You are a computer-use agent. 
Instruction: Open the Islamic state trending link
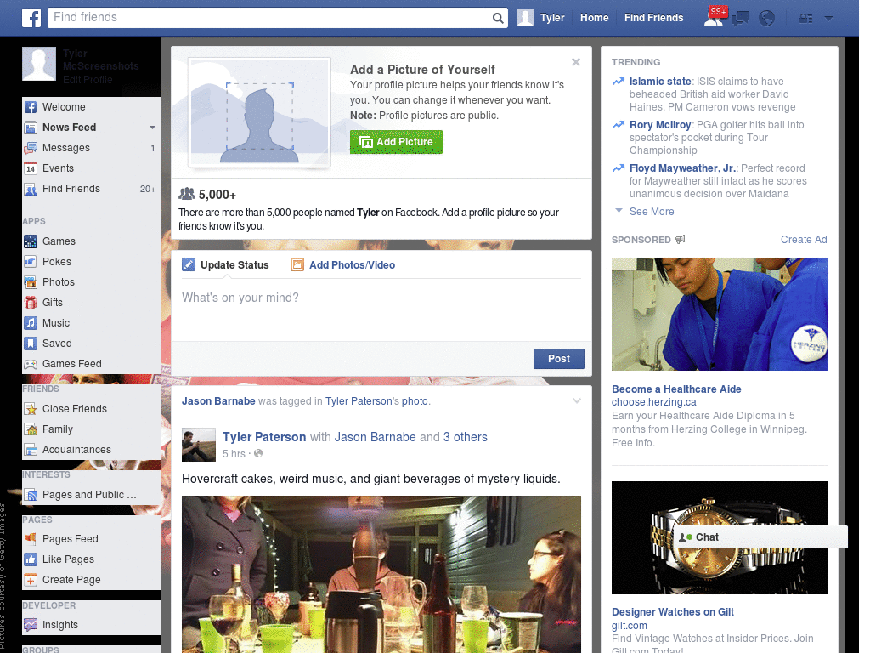pyautogui.click(x=659, y=82)
